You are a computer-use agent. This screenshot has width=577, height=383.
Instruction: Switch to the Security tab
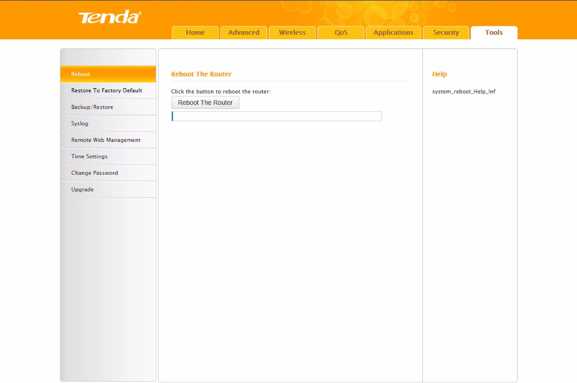(x=445, y=33)
